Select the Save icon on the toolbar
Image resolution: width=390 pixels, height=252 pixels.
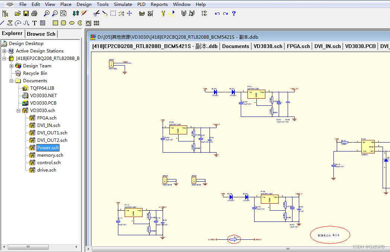(x=26, y=13)
